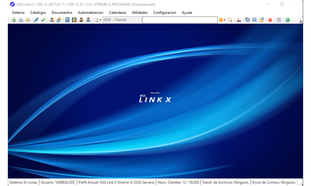Open the Configuracion menu
The width and height of the screenshot is (311, 186).
165,12
